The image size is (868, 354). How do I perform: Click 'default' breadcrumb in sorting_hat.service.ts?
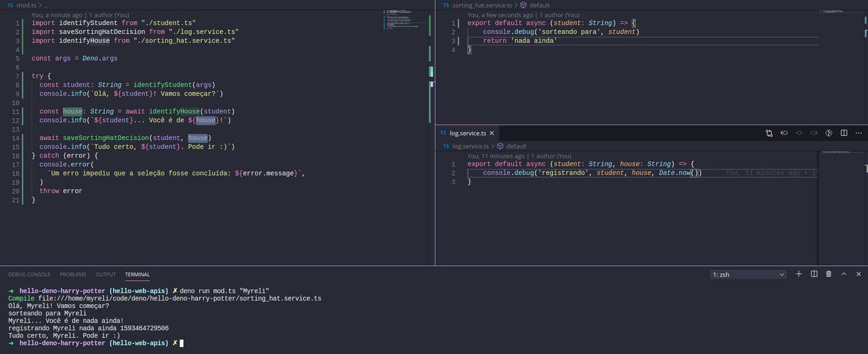pyautogui.click(x=539, y=5)
